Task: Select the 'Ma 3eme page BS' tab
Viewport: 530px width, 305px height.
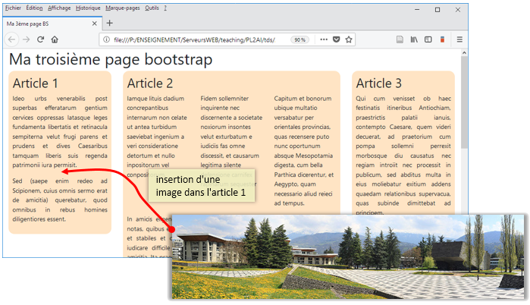Action: click(x=45, y=23)
